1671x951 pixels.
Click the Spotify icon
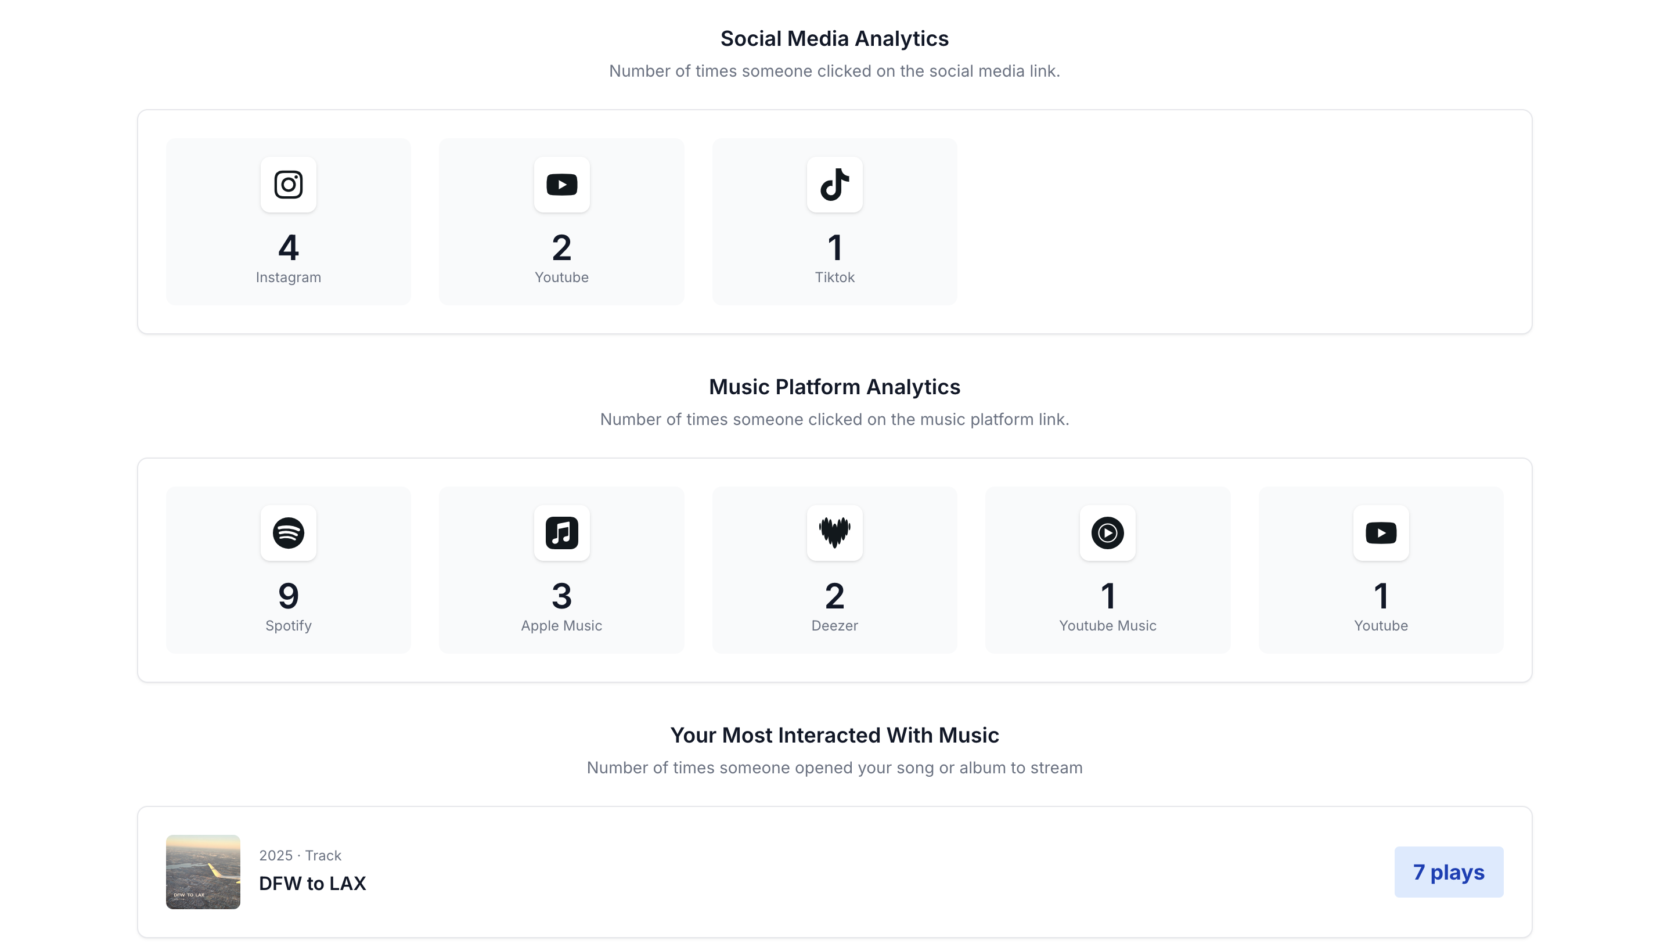coord(288,533)
